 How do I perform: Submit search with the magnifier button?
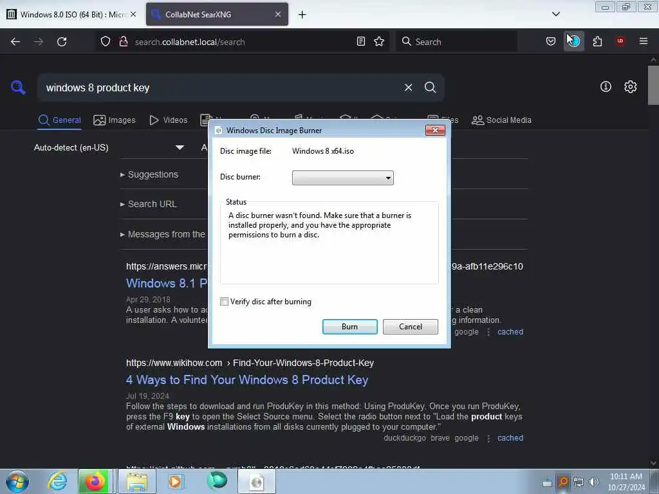430,87
